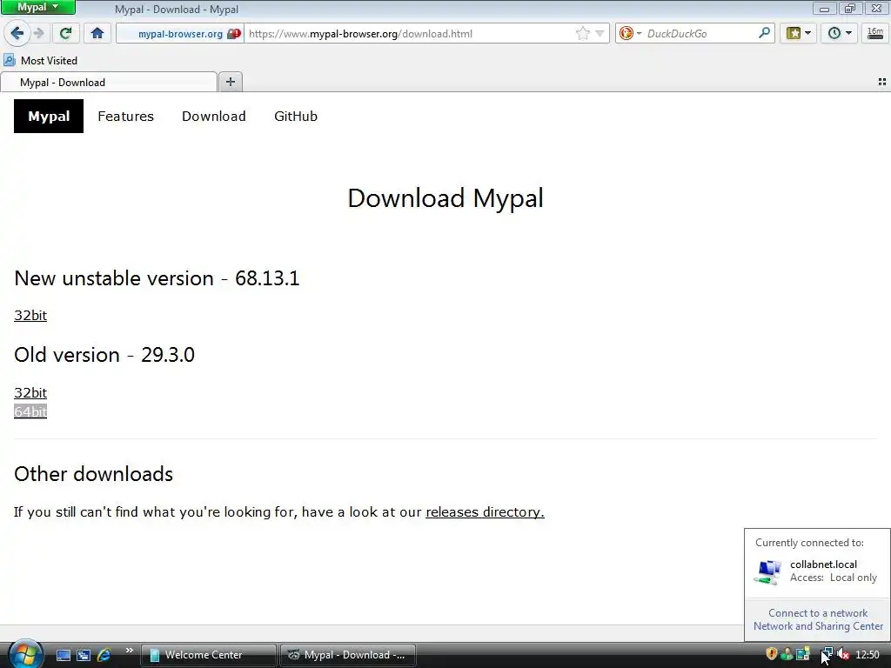
Task: Click the mypal-browser.org site identity label
Action: point(180,34)
